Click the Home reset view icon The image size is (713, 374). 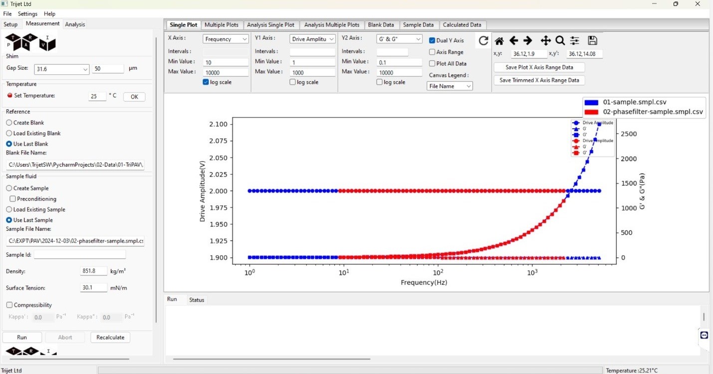499,41
